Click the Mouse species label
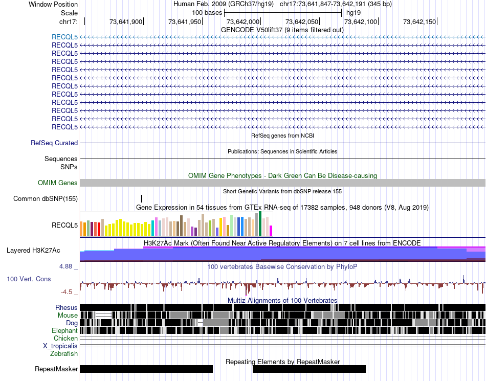The width and height of the screenshot is (486, 381). [x=68, y=316]
